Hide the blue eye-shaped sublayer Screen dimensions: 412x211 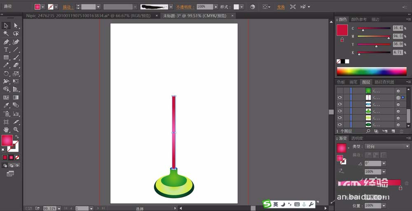[x=340, y=104]
